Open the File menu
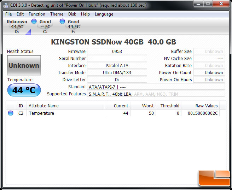 8,14
